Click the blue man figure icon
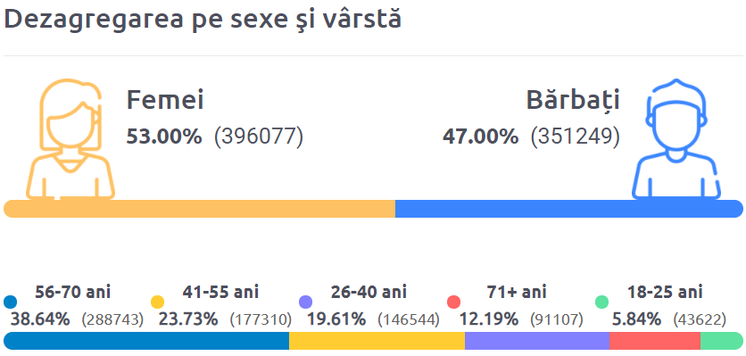 (676, 138)
